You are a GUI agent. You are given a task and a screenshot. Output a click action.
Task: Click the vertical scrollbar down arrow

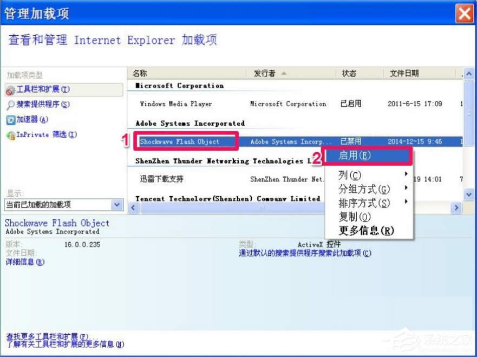[x=468, y=194]
